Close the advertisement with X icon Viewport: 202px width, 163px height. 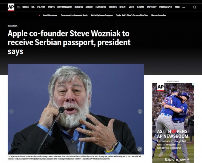coord(193,84)
